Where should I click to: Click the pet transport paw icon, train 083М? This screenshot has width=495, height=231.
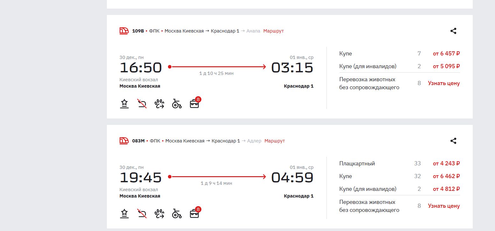(159, 214)
